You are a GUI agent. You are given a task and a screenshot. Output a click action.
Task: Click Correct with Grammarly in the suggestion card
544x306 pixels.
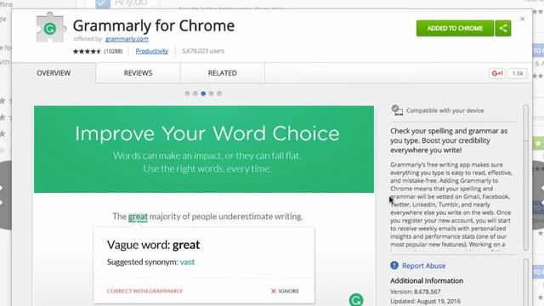(x=144, y=291)
